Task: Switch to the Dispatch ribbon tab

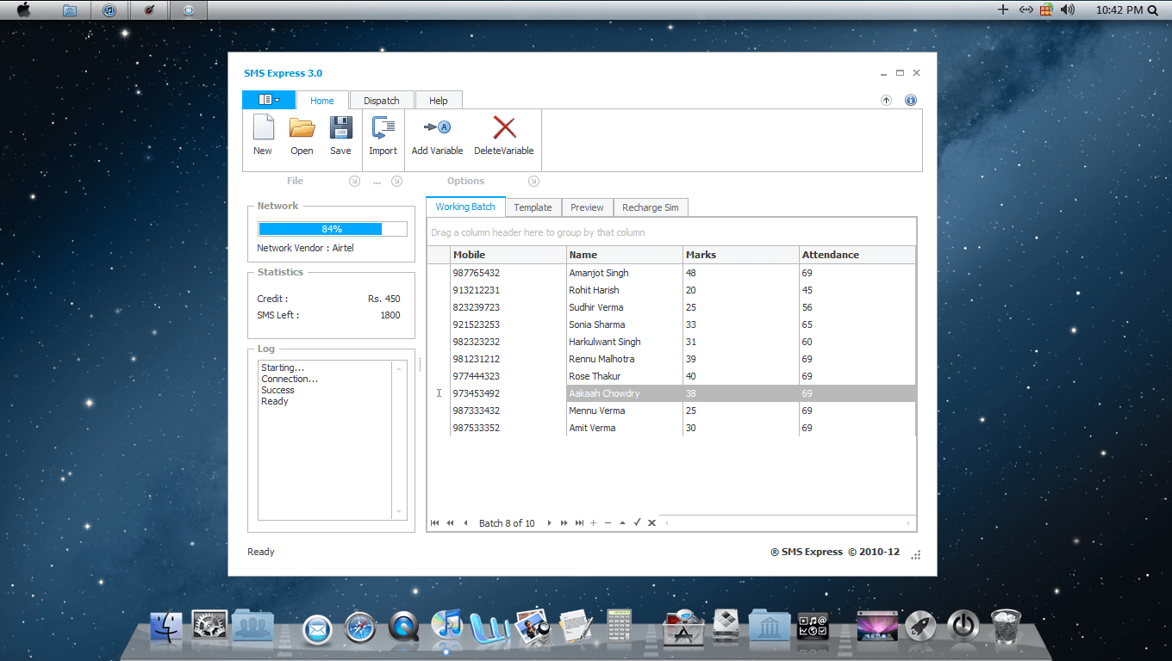Action: pos(381,101)
